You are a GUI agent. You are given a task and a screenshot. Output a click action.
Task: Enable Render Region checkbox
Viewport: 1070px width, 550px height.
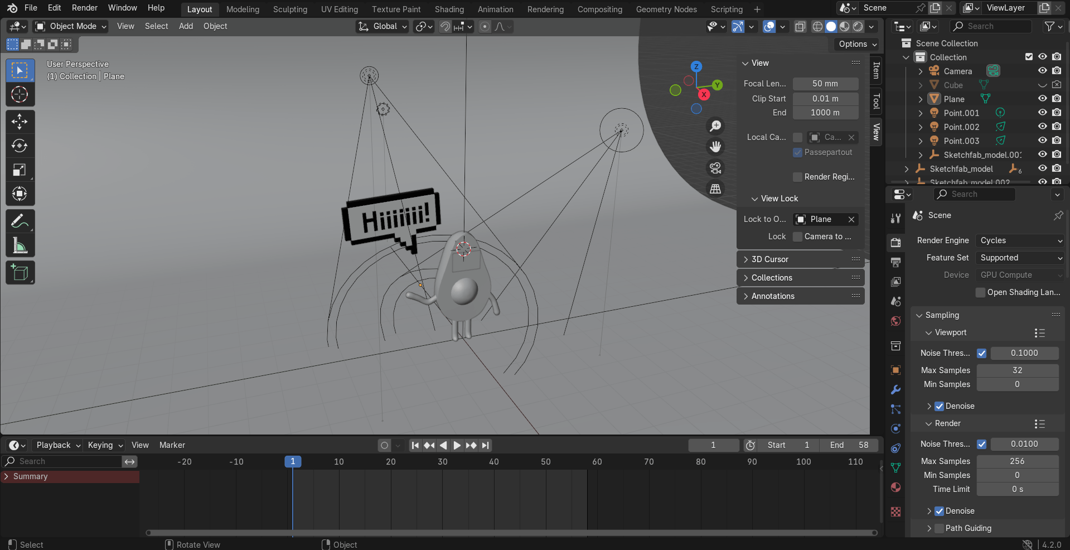tap(798, 177)
